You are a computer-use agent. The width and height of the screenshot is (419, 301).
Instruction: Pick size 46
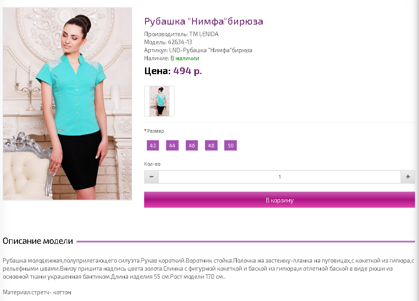[192, 146]
